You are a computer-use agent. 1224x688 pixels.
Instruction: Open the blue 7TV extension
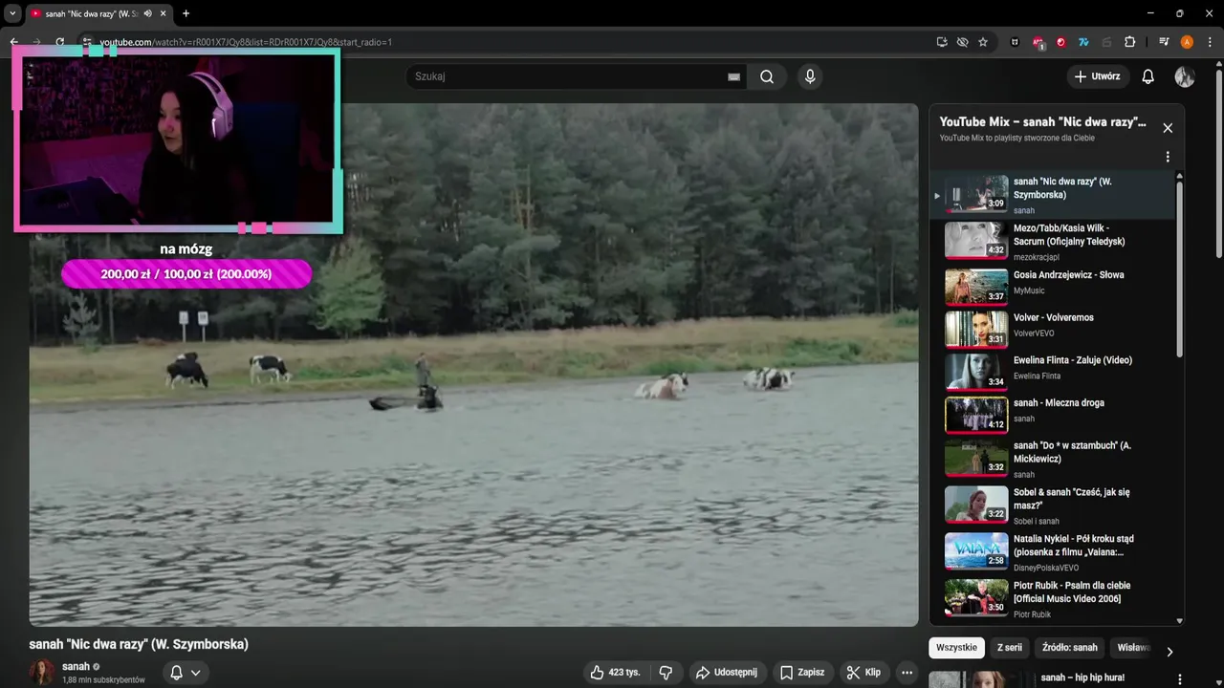click(x=1083, y=42)
